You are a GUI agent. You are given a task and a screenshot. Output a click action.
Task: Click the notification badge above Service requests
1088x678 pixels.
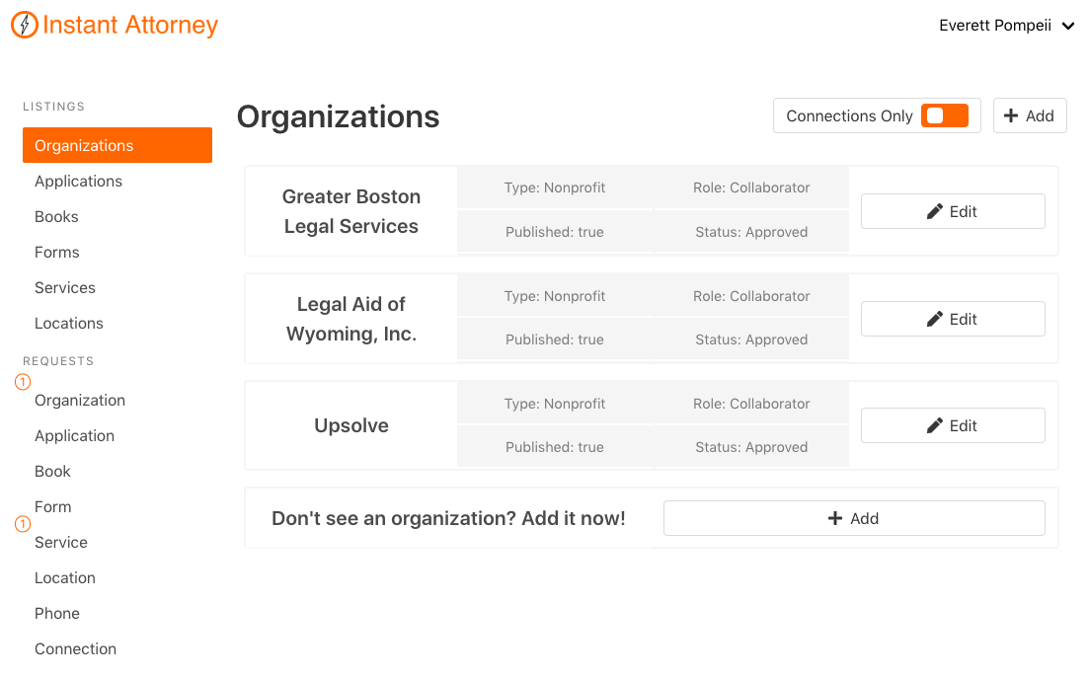23,524
